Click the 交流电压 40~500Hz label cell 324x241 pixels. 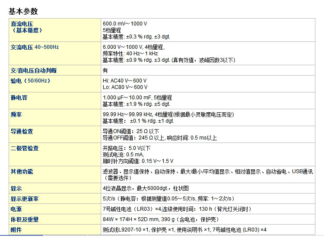pyautogui.click(x=35, y=47)
